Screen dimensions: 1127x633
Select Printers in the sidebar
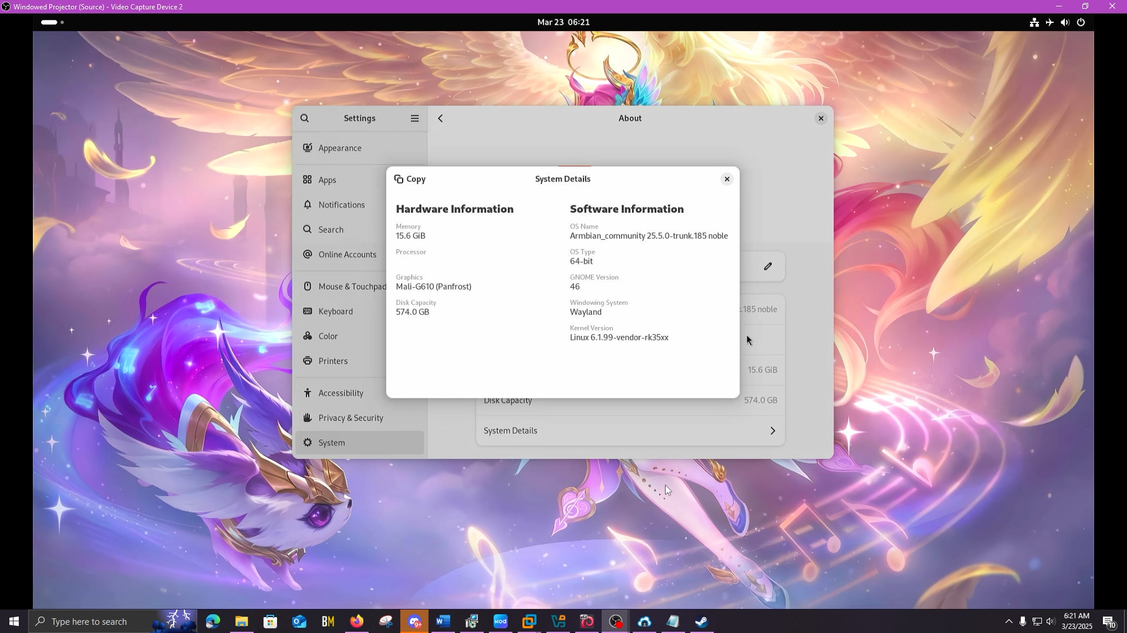pyautogui.click(x=333, y=361)
